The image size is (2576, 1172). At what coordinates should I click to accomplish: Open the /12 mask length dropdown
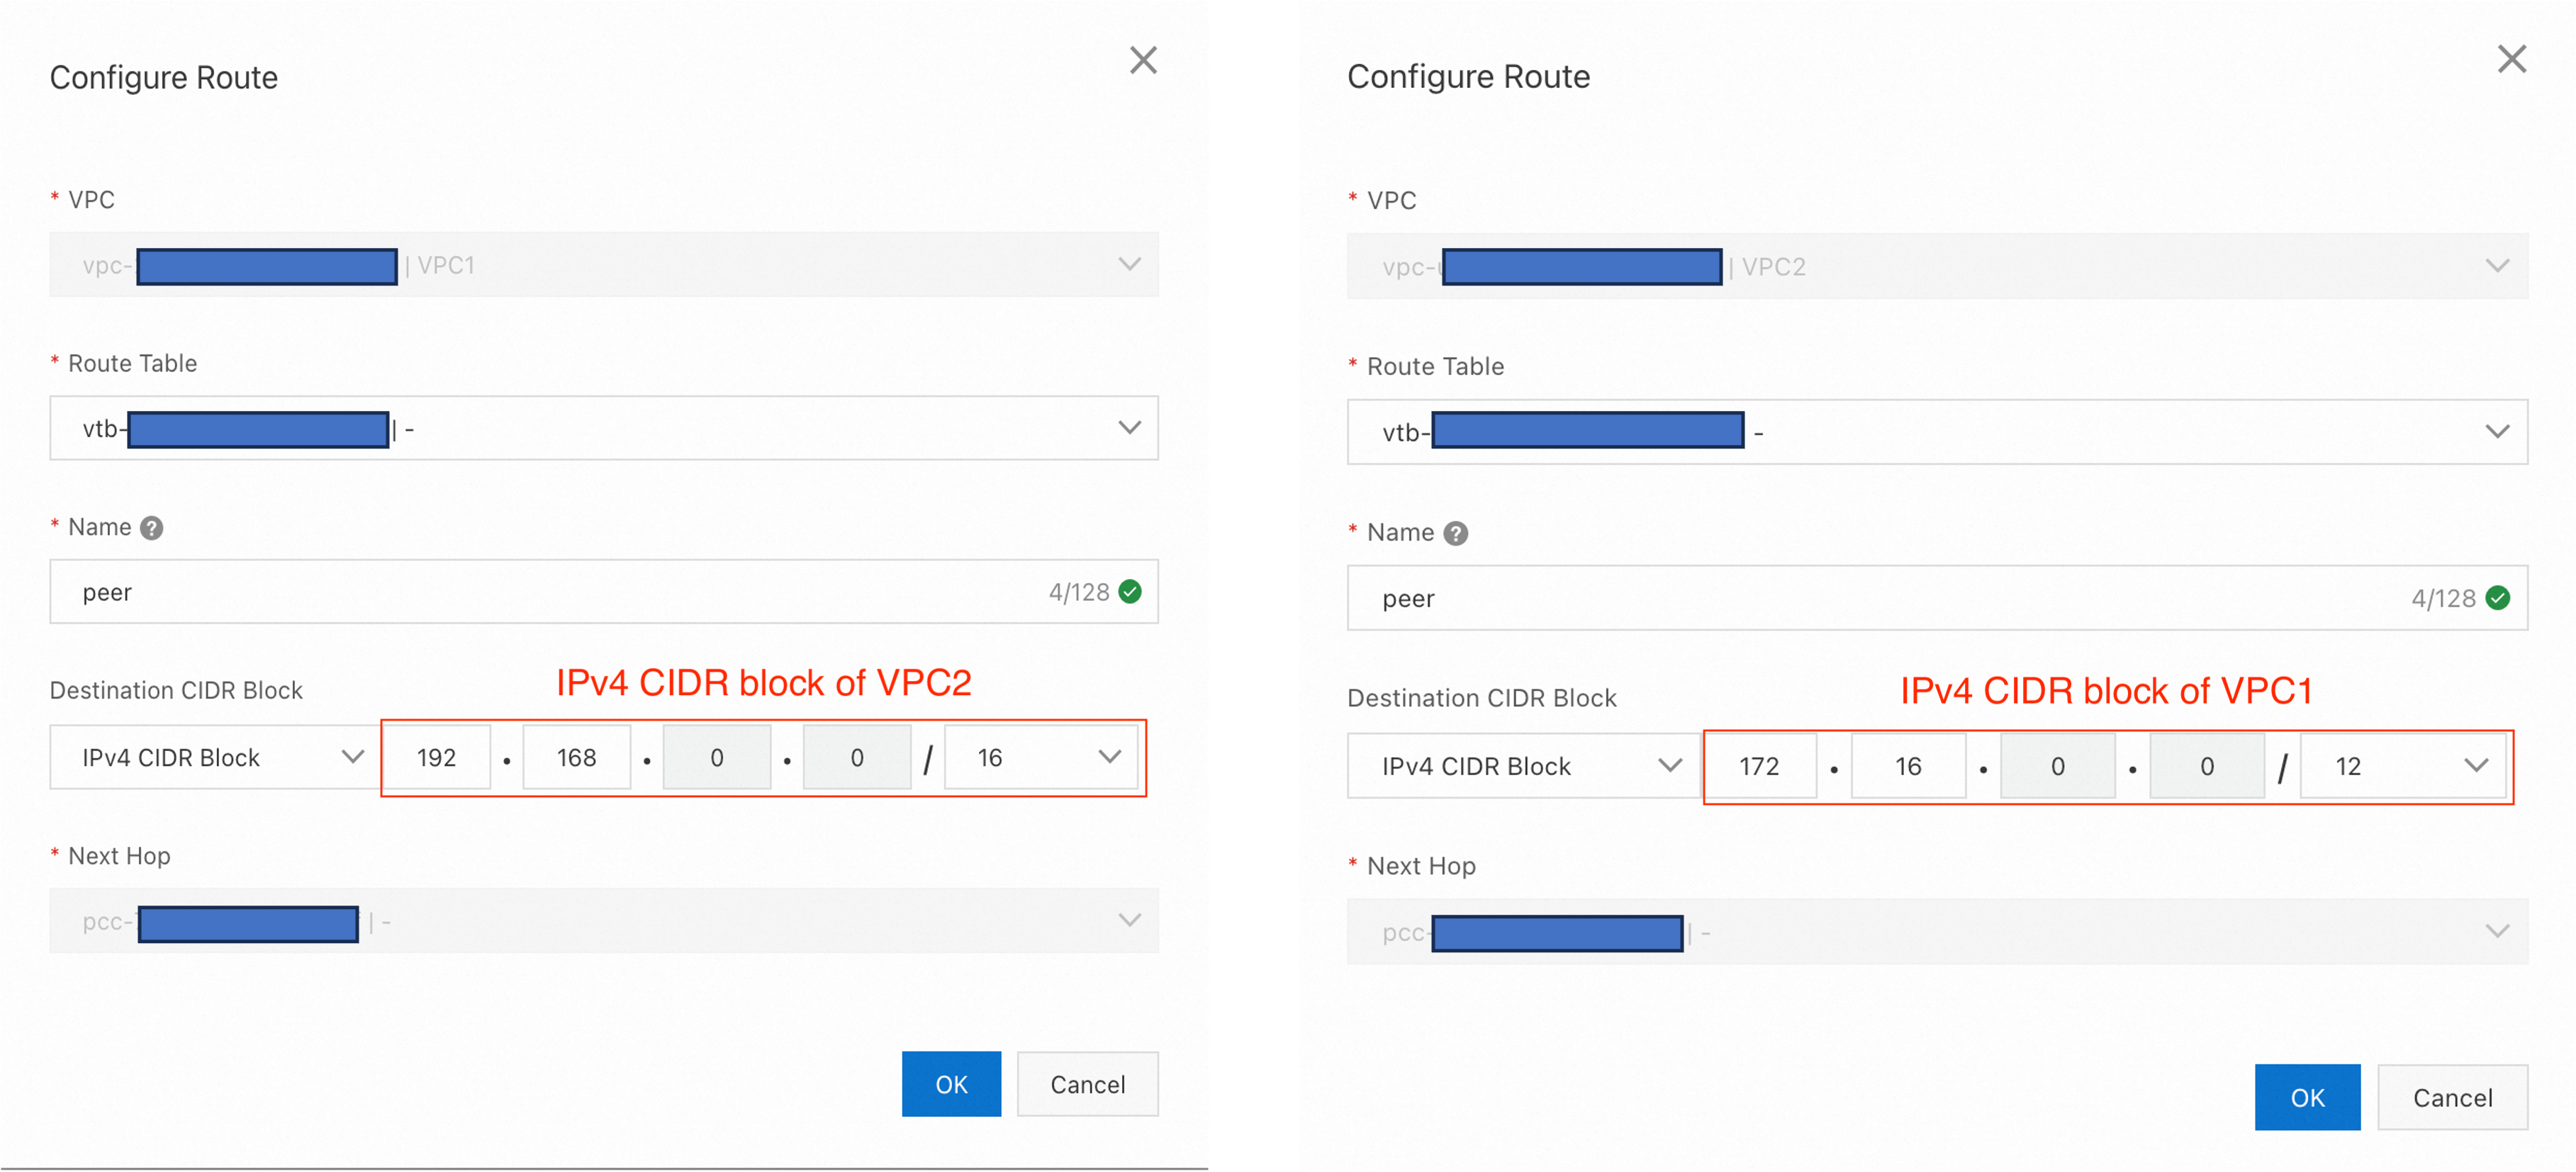[x=2403, y=766]
